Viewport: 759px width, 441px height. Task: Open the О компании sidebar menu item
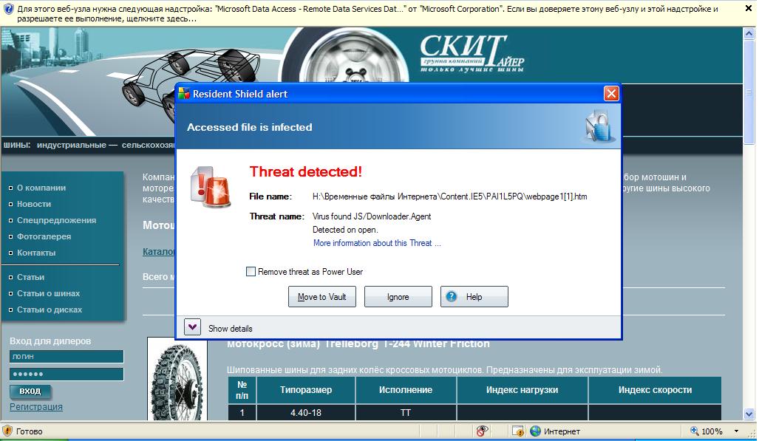[x=41, y=188]
